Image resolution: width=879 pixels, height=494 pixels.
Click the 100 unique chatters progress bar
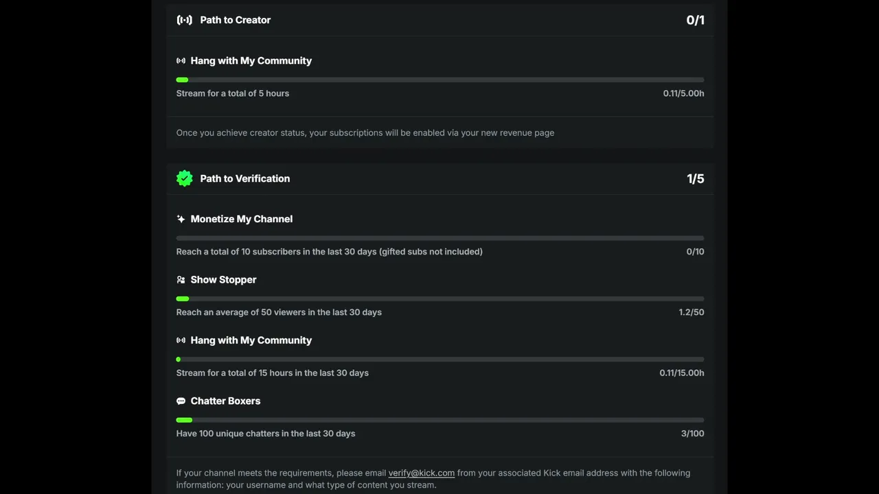(x=440, y=420)
